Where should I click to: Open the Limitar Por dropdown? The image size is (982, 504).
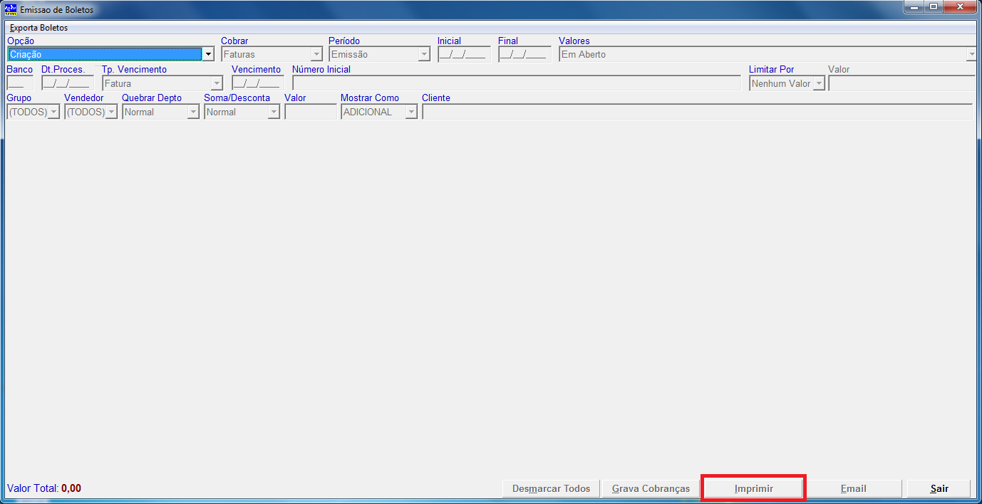coord(787,83)
